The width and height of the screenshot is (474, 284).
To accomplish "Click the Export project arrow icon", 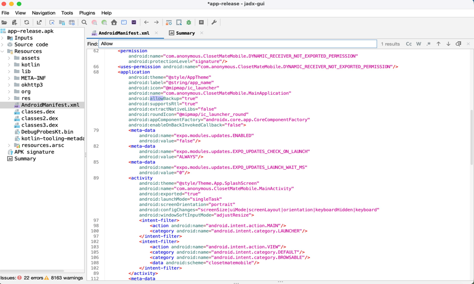I will 39,23.
